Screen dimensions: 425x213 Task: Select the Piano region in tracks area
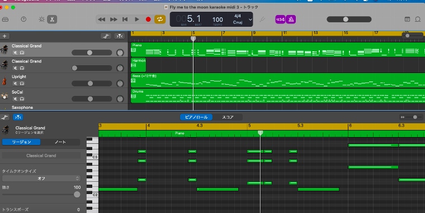coord(278,50)
